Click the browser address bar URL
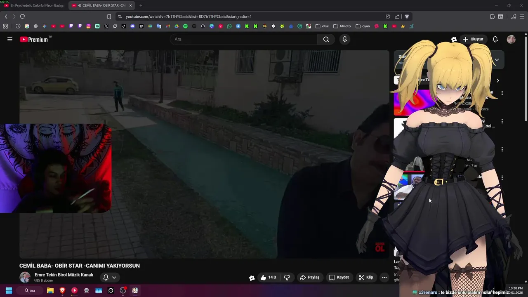The height and width of the screenshot is (297, 528). click(189, 16)
